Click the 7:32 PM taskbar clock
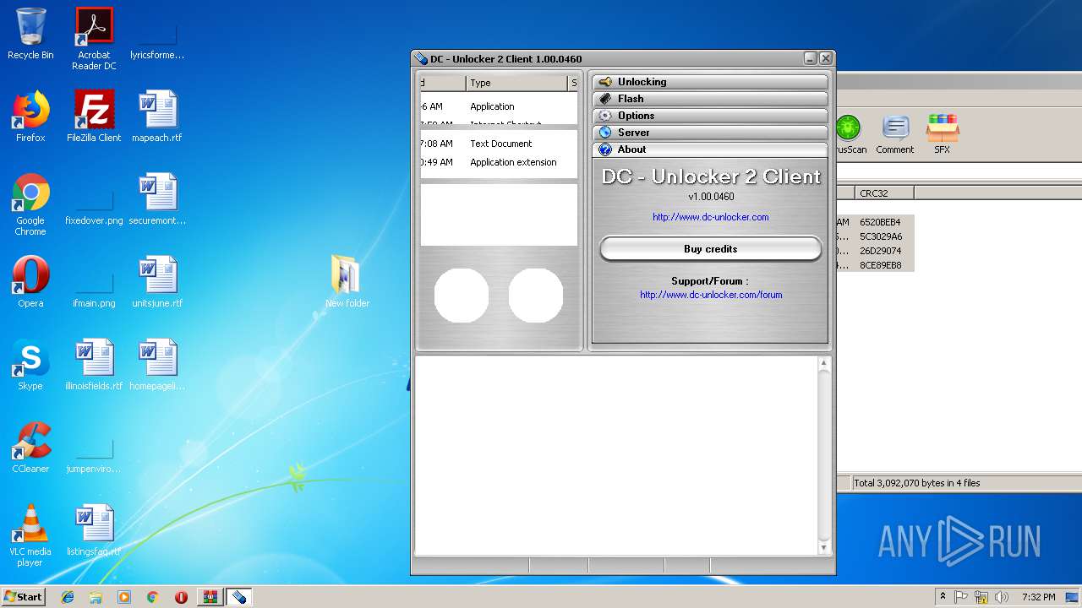The width and height of the screenshot is (1082, 608). pyautogui.click(x=1038, y=597)
